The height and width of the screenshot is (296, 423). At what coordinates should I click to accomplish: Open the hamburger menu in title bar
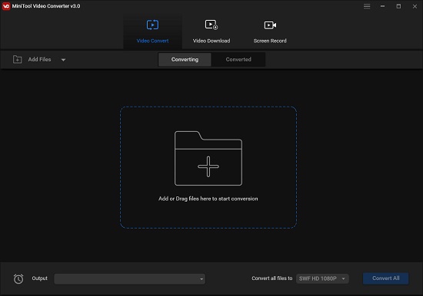click(x=367, y=6)
